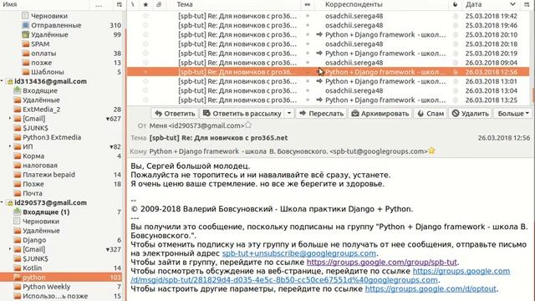The height and width of the screenshot is (301, 535).
Task: Delete message with Удалить button
Action: [x=470, y=114]
